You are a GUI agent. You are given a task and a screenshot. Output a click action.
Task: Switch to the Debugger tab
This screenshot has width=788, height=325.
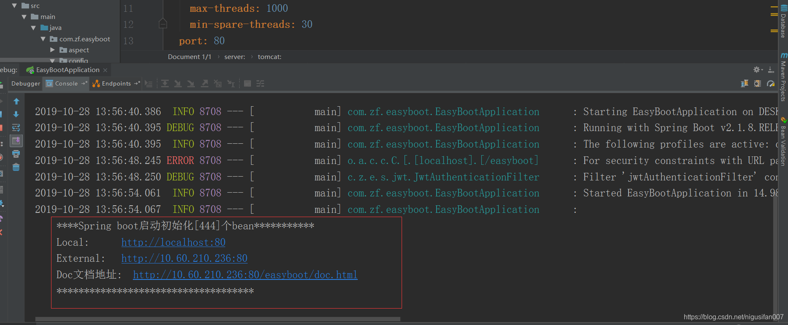pyautogui.click(x=26, y=83)
